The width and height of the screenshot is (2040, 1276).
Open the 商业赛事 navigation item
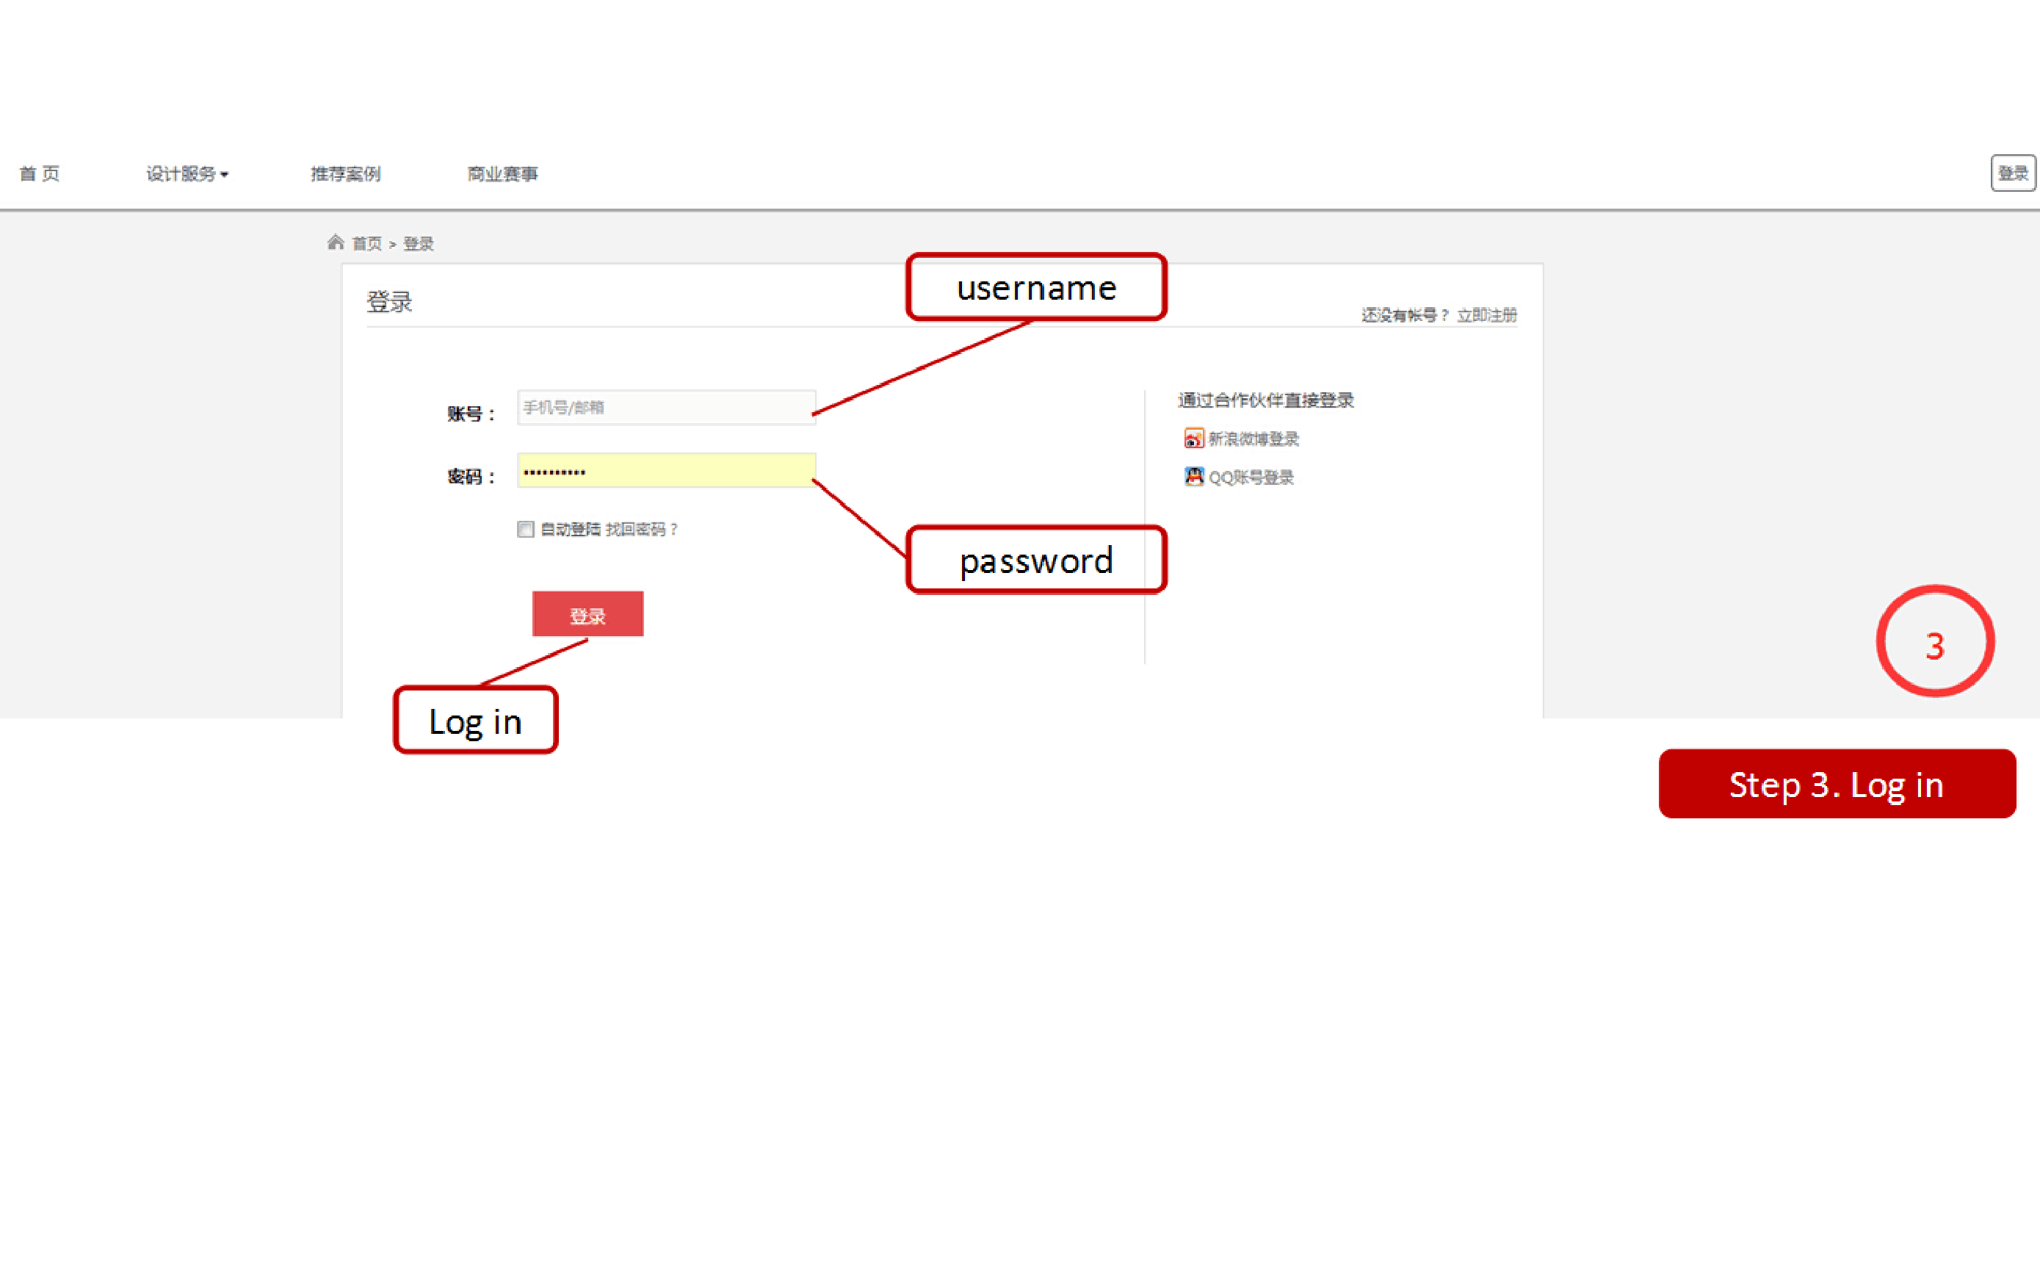(502, 174)
